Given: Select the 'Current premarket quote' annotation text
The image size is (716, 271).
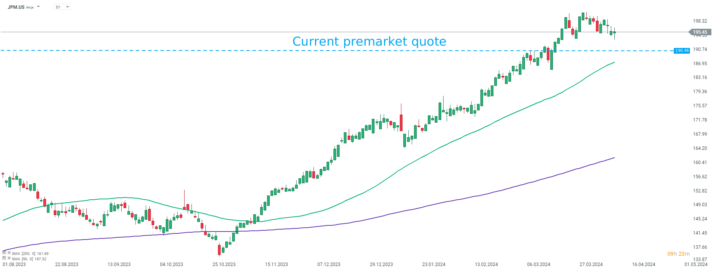Looking at the screenshot, I should (x=369, y=41).
